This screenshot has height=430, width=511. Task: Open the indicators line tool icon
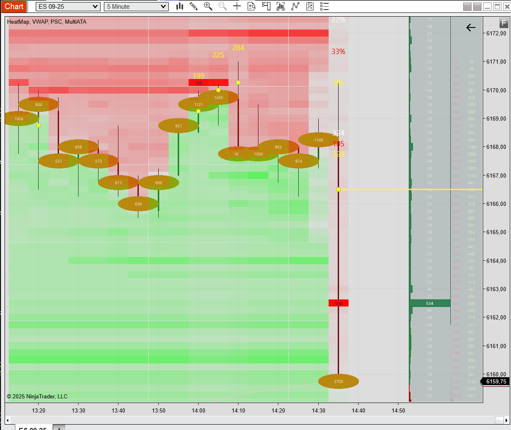tap(295, 6)
